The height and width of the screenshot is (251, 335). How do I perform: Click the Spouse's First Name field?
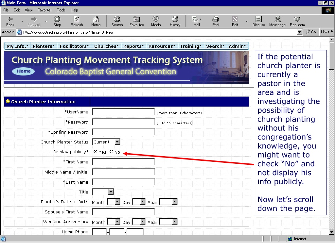123,212
